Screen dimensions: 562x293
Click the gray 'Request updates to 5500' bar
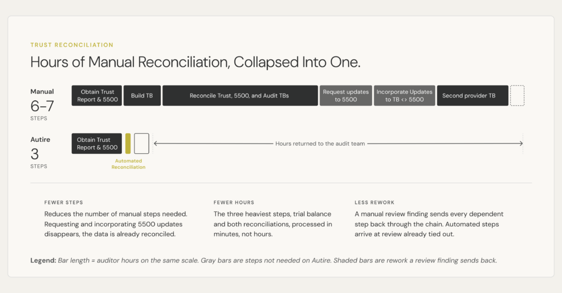346,95
